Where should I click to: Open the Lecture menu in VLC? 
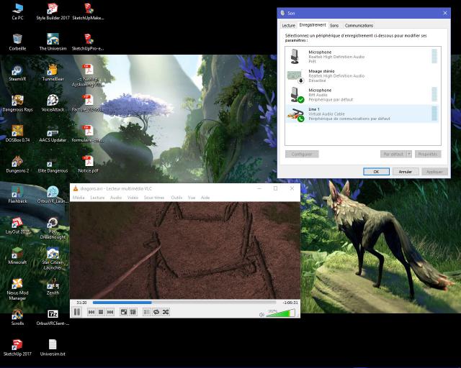pos(97,198)
